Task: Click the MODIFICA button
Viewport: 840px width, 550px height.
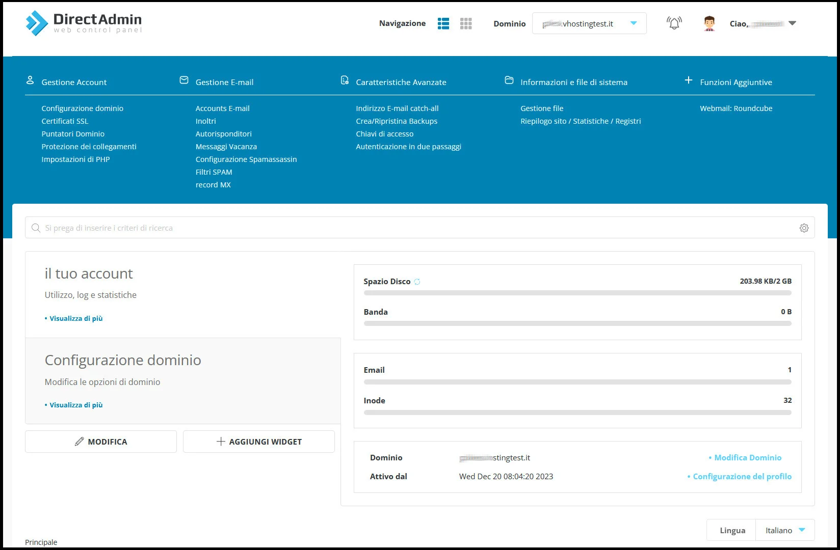Action: tap(100, 442)
